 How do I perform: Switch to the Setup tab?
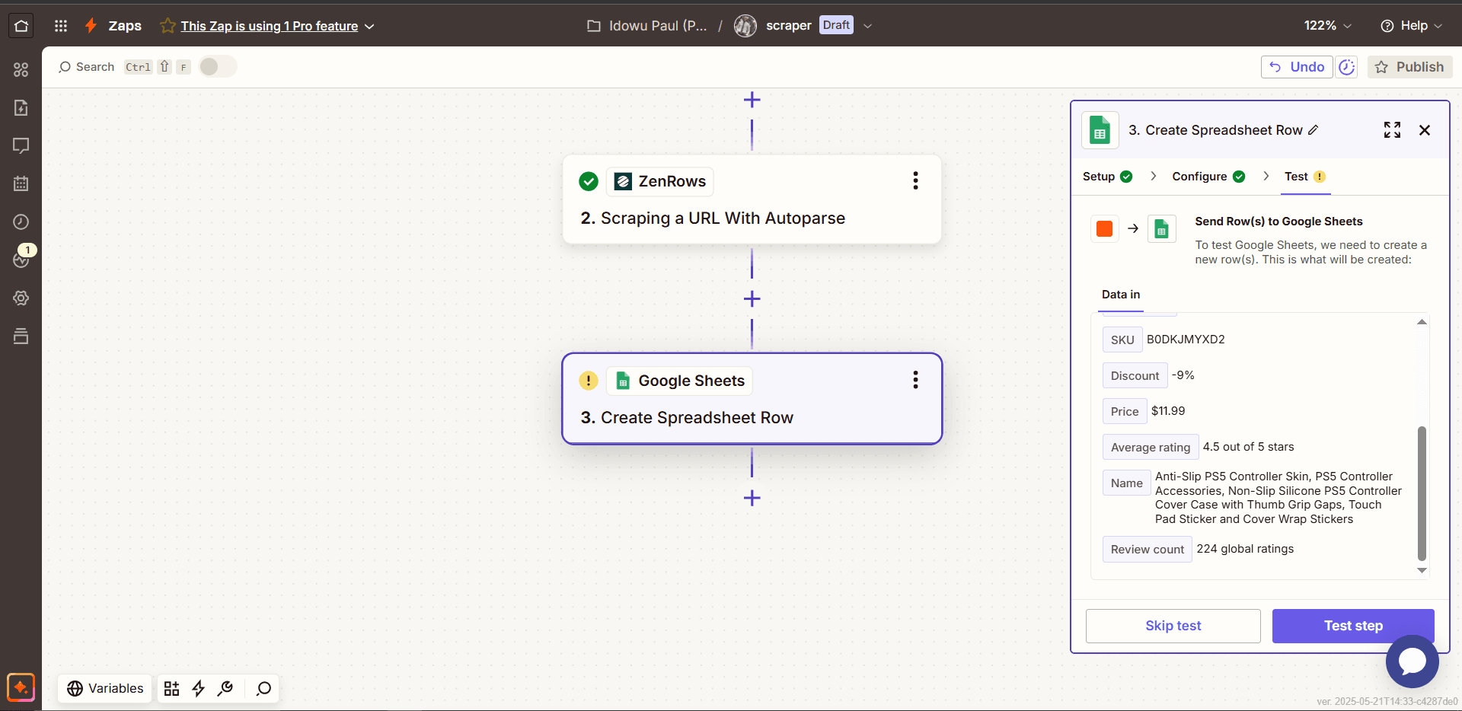point(1107,177)
